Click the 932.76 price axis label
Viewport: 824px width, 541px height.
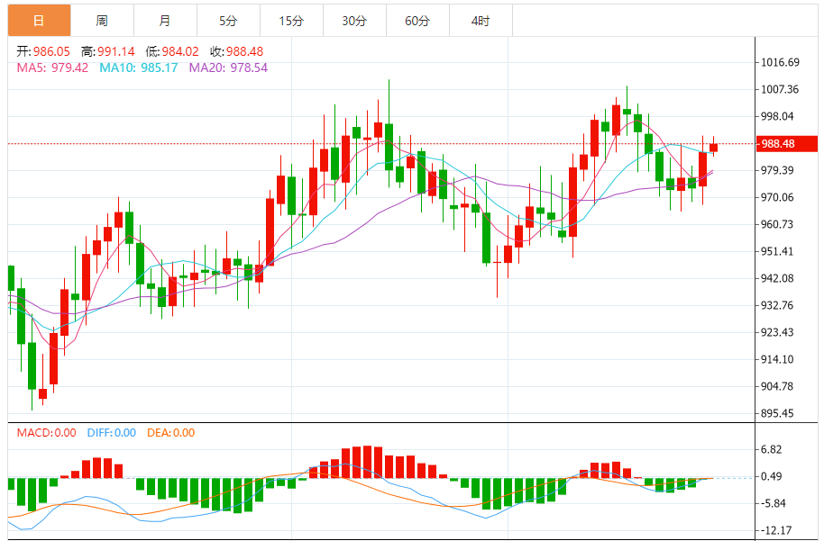tap(777, 305)
